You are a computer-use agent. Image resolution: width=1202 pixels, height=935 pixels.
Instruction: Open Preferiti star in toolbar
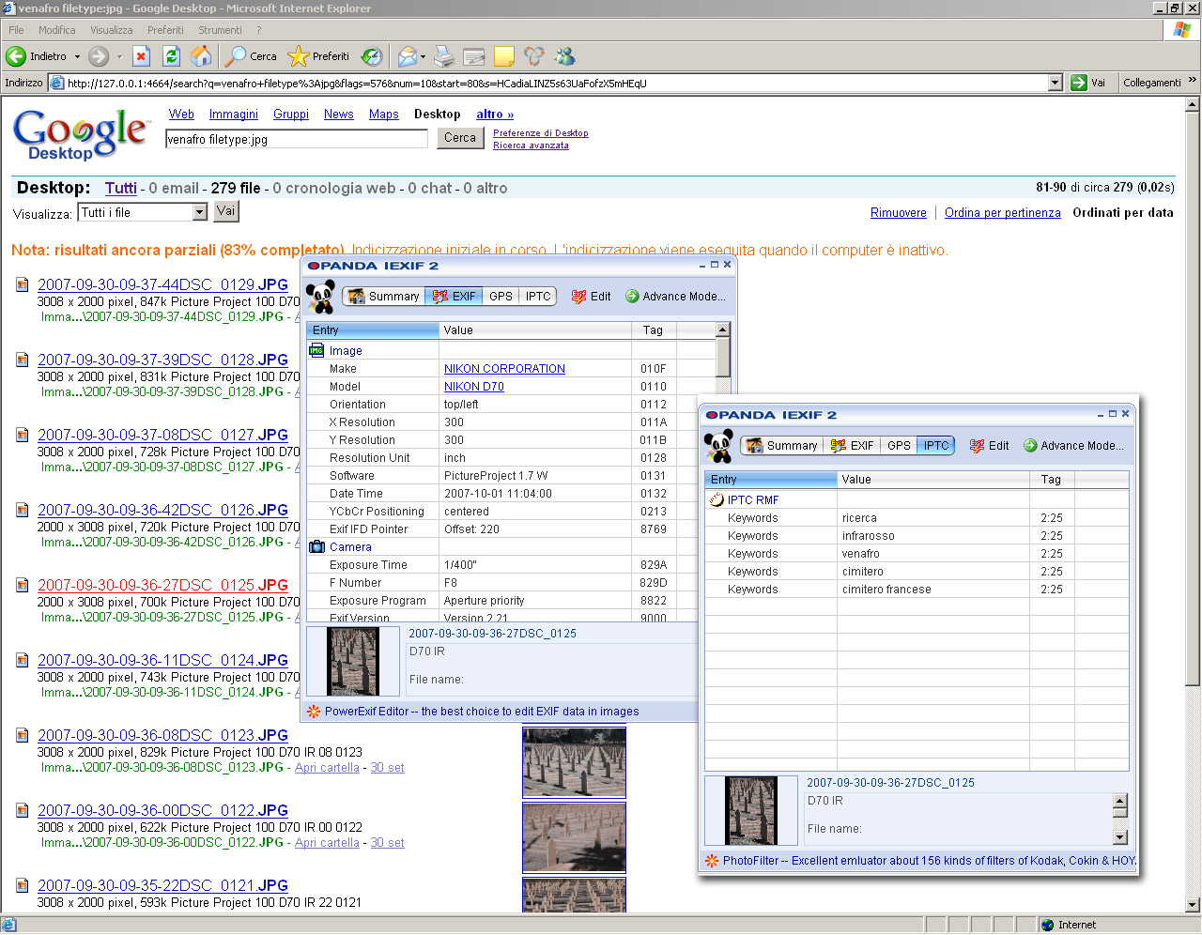click(x=318, y=56)
